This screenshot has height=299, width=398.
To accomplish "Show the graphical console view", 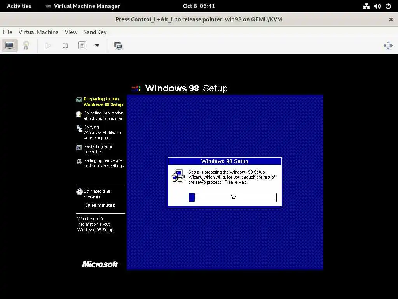I will (x=10, y=46).
